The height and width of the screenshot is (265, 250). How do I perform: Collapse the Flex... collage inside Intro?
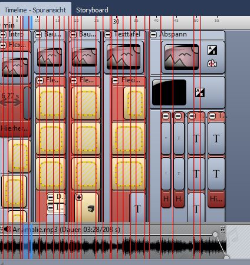pyautogui.click(x=3, y=45)
